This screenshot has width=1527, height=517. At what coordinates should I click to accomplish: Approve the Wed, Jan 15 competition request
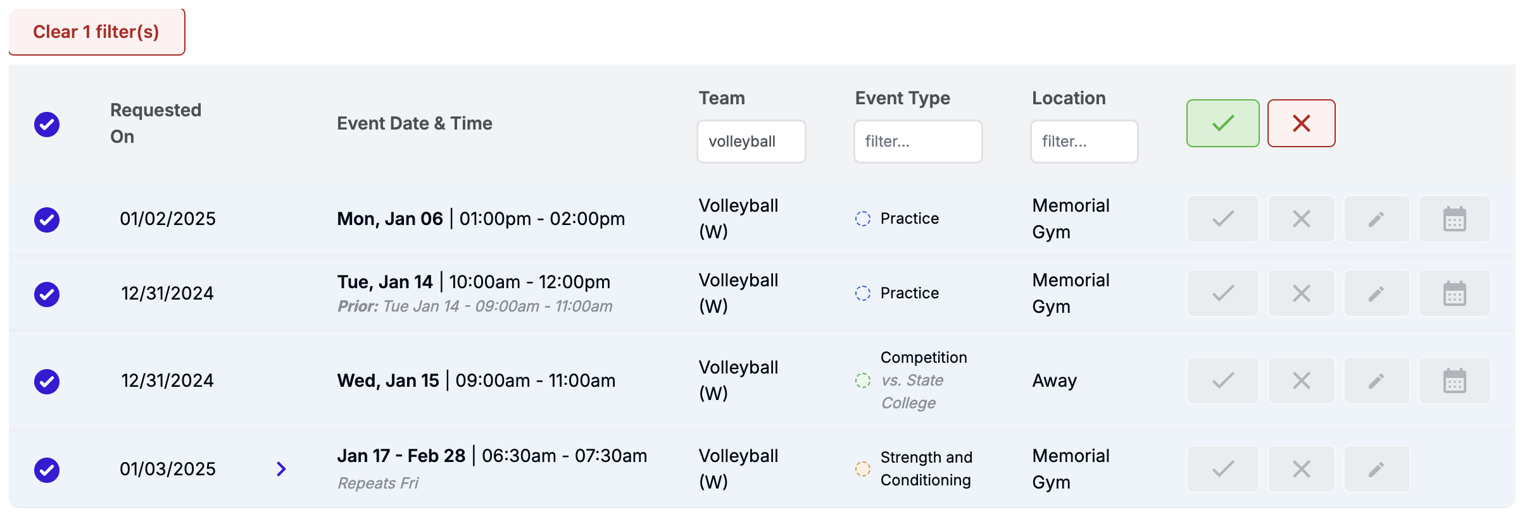(x=1222, y=380)
